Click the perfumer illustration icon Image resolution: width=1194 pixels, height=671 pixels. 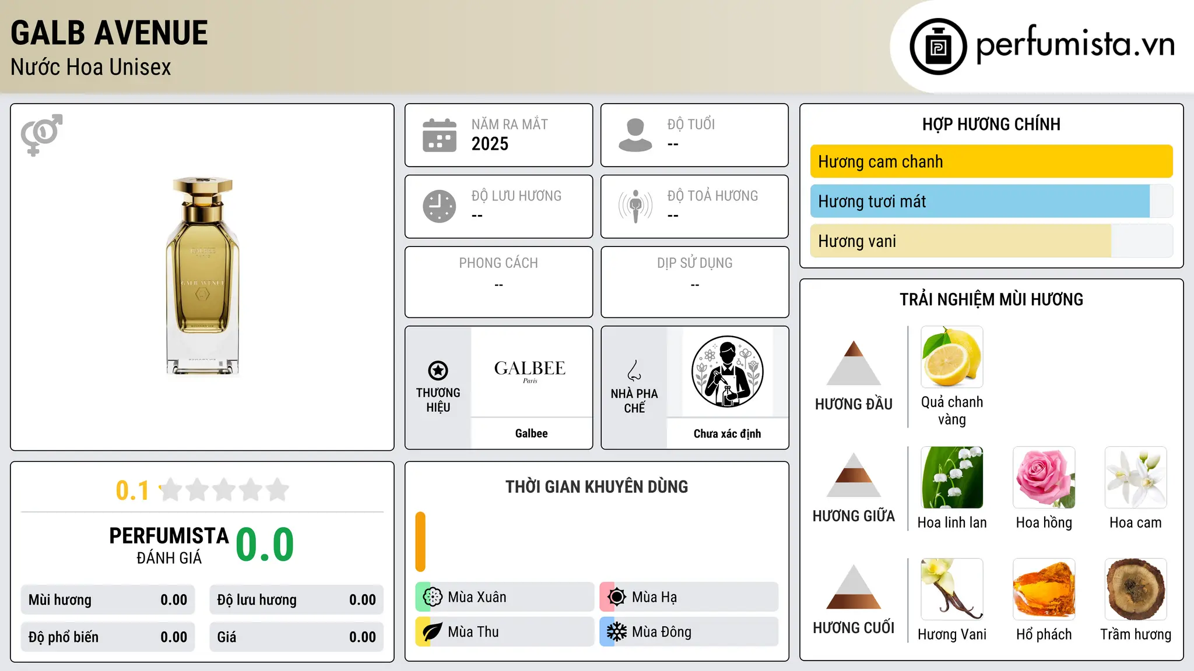click(x=727, y=372)
